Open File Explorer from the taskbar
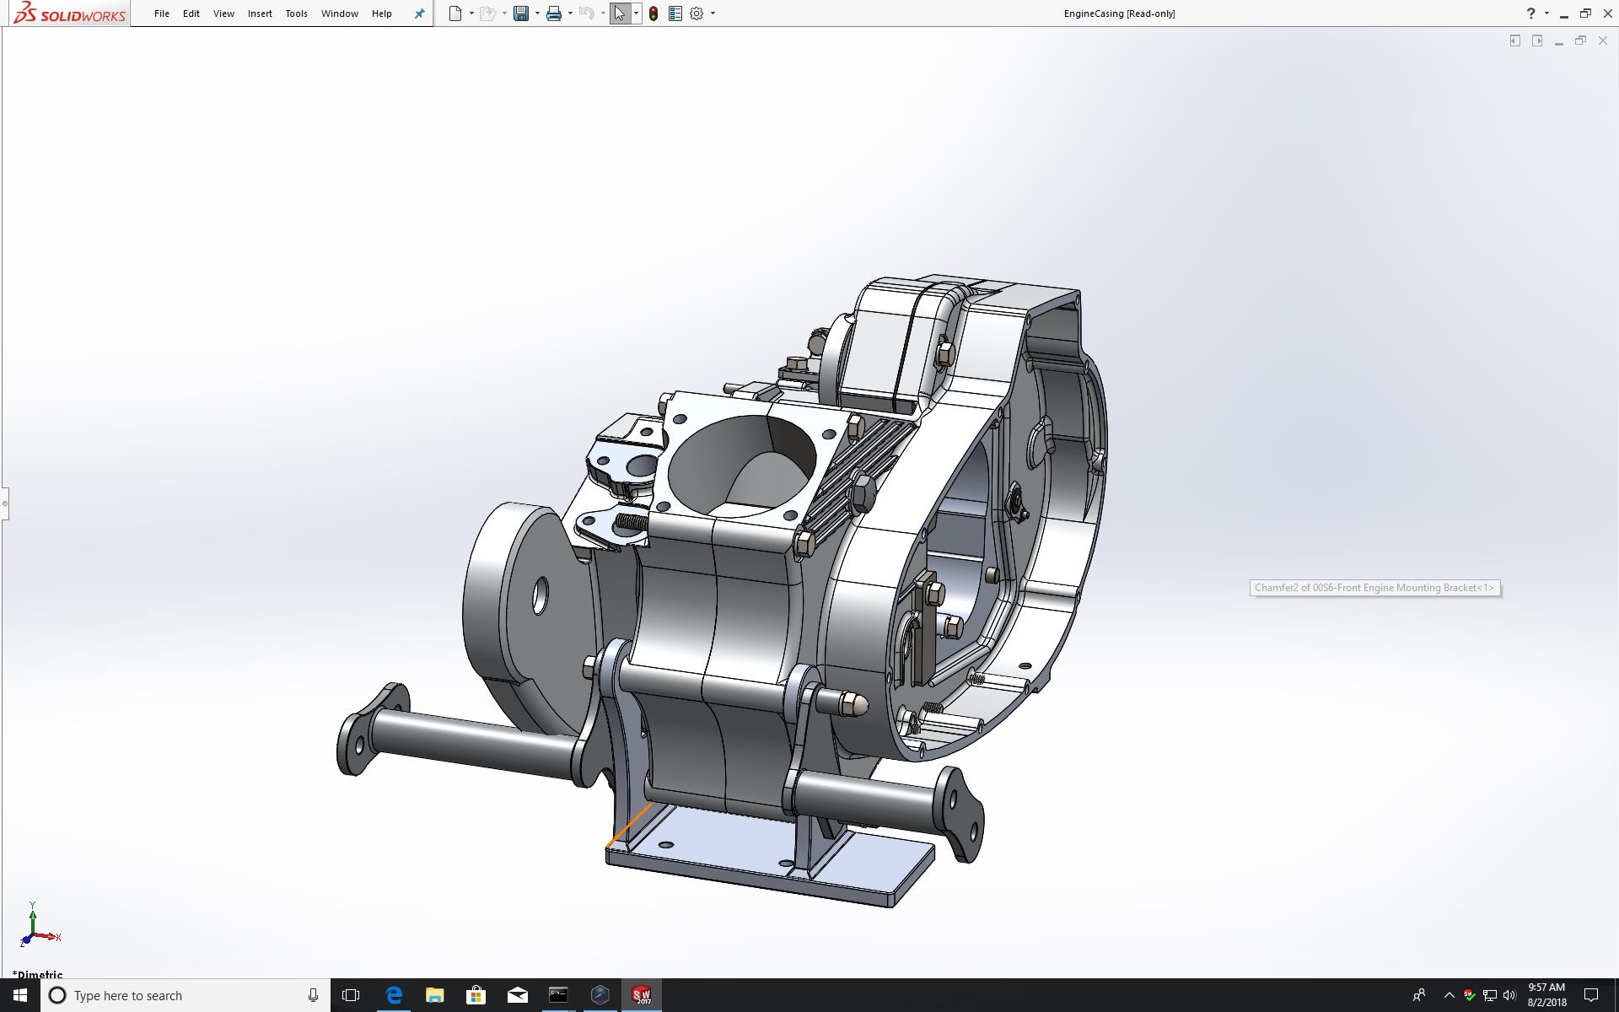 pos(434,995)
